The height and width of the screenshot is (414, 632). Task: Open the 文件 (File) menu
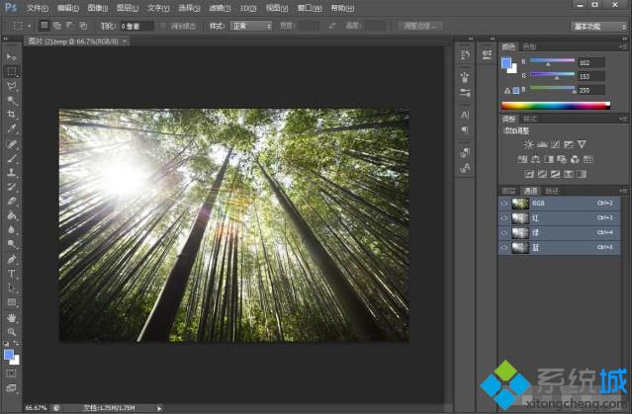tap(37, 8)
